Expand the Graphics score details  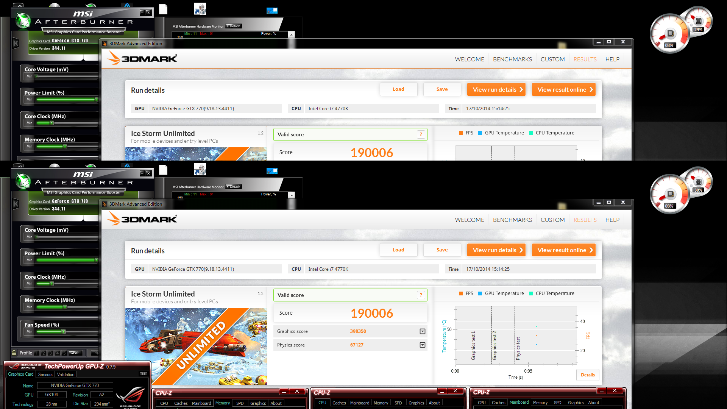click(x=423, y=331)
